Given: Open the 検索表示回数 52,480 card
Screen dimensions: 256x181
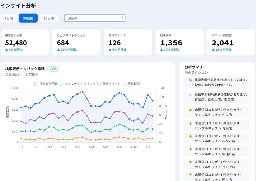Looking at the screenshot, I should (x=25, y=42).
